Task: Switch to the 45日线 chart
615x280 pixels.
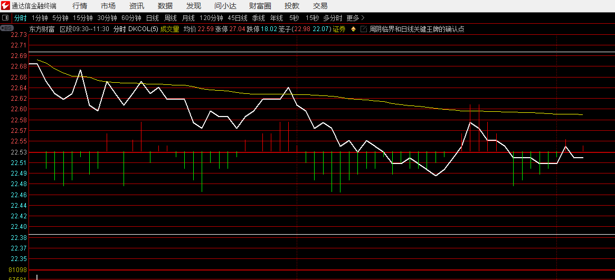Action: click(238, 18)
